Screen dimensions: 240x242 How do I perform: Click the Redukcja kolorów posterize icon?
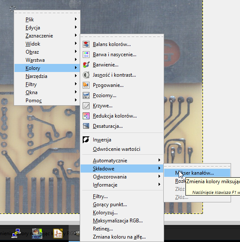click(86, 116)
